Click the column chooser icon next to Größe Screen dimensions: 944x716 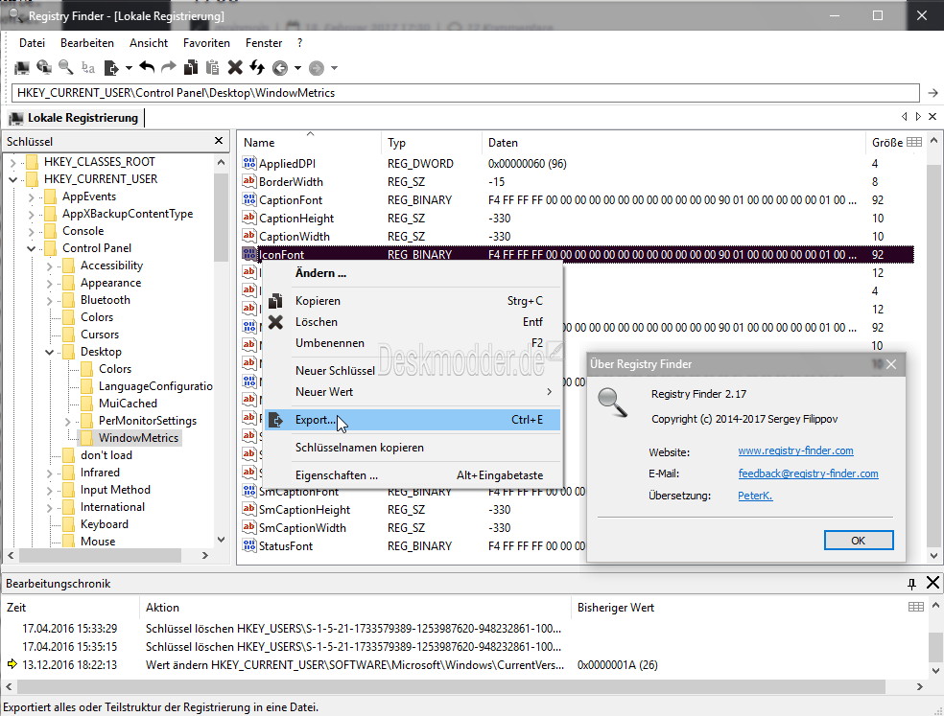914,142
